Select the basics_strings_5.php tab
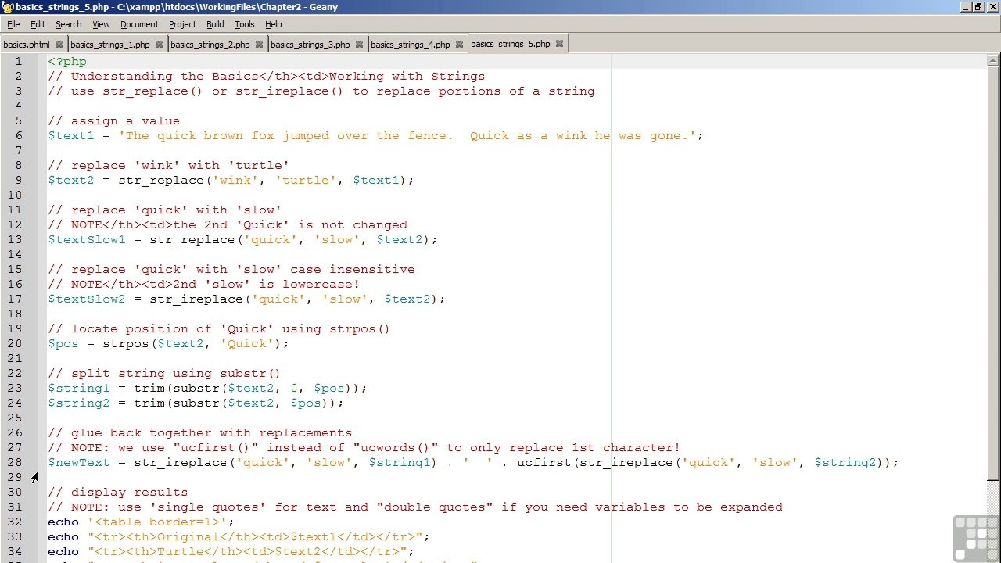 [510, 44]
